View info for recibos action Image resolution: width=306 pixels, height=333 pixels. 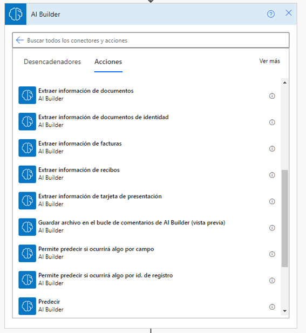(272, 175)
